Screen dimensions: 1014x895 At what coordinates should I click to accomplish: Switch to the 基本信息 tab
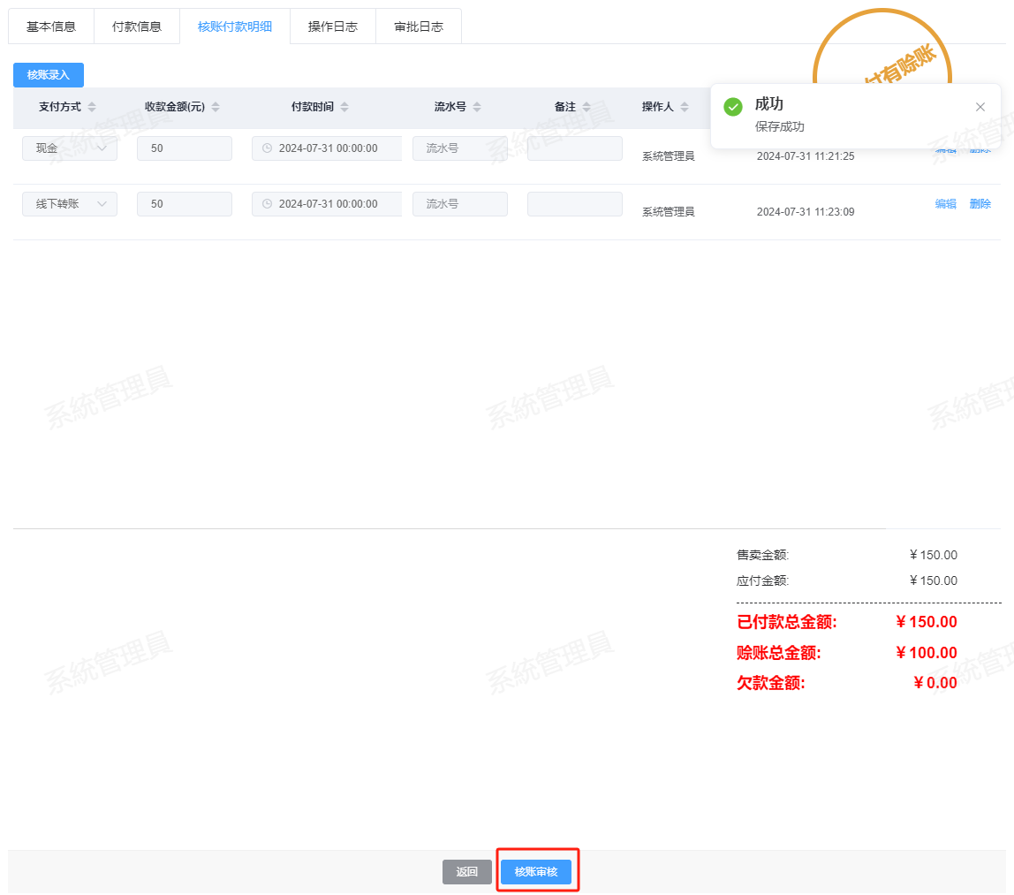coord(51,27)
